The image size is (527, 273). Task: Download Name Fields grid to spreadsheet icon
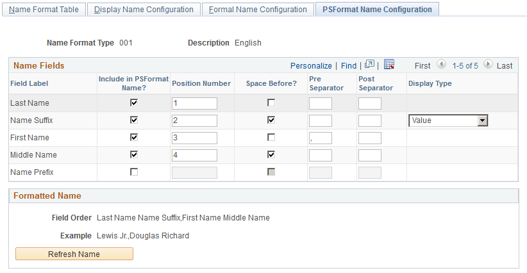point(389,64)
